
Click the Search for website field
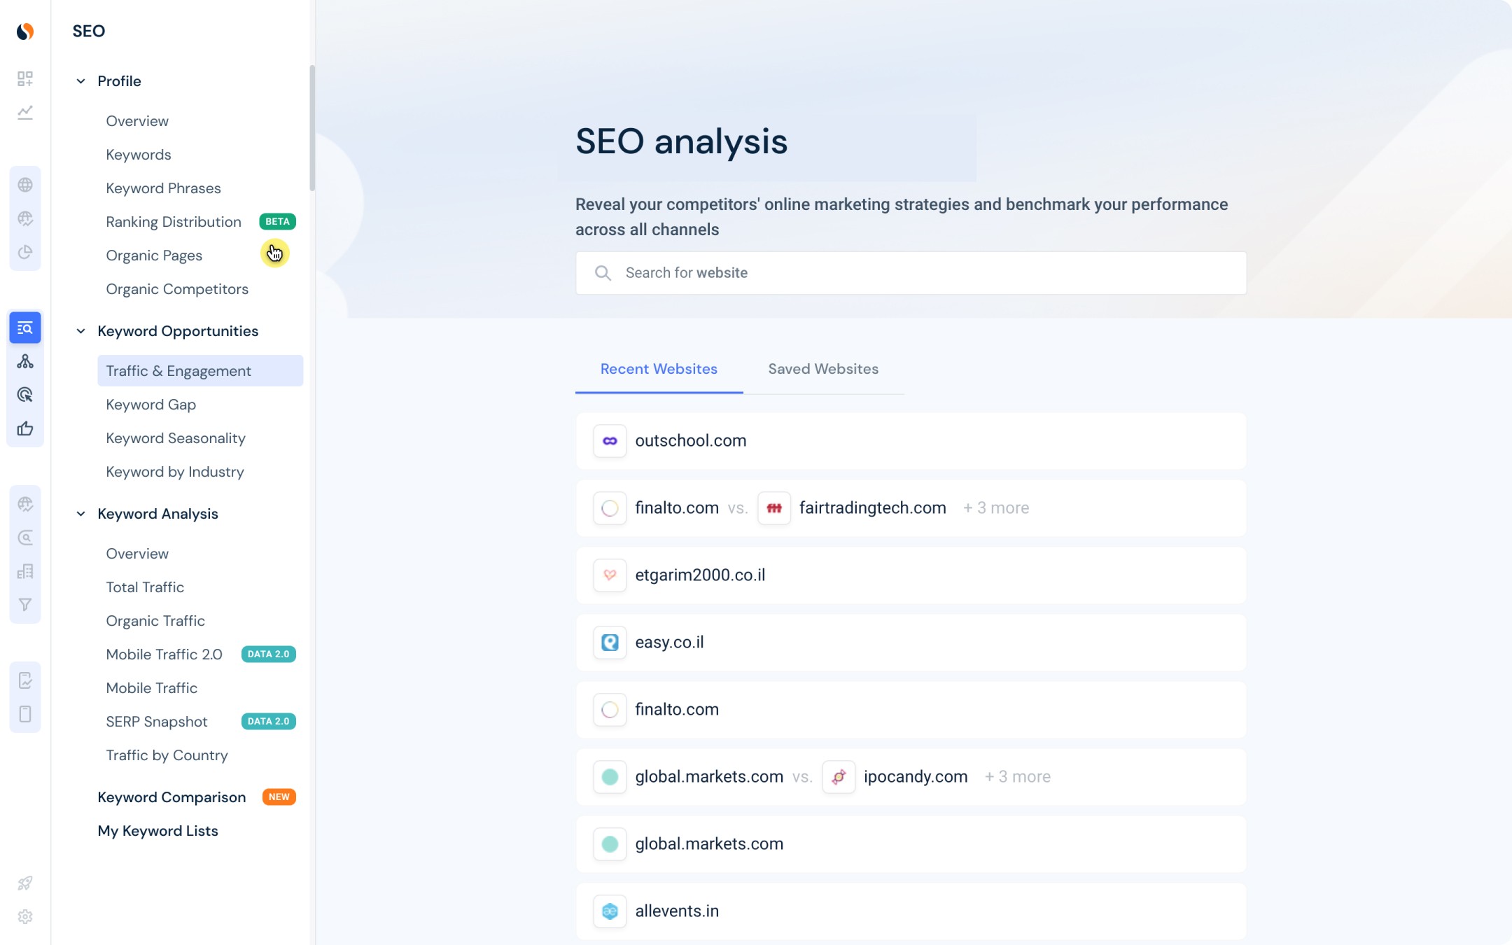click(x=910, y=273)
